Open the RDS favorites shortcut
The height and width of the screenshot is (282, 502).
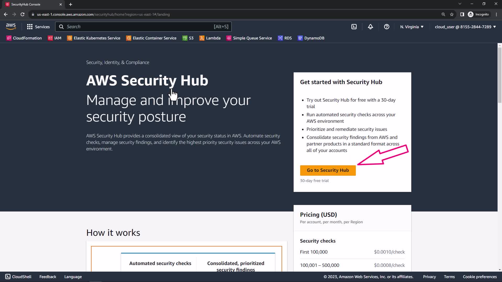click(285, 38)
